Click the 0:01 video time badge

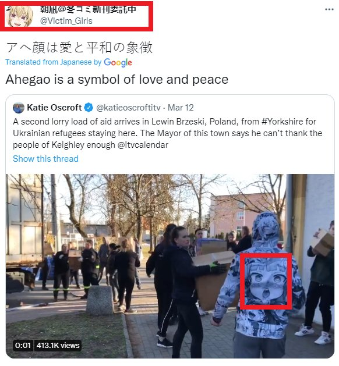(x=23, y=345)
